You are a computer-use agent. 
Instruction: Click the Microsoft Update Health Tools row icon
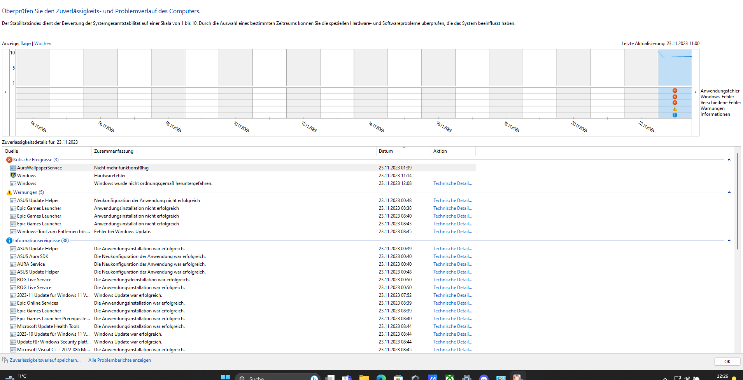[13, 326]
